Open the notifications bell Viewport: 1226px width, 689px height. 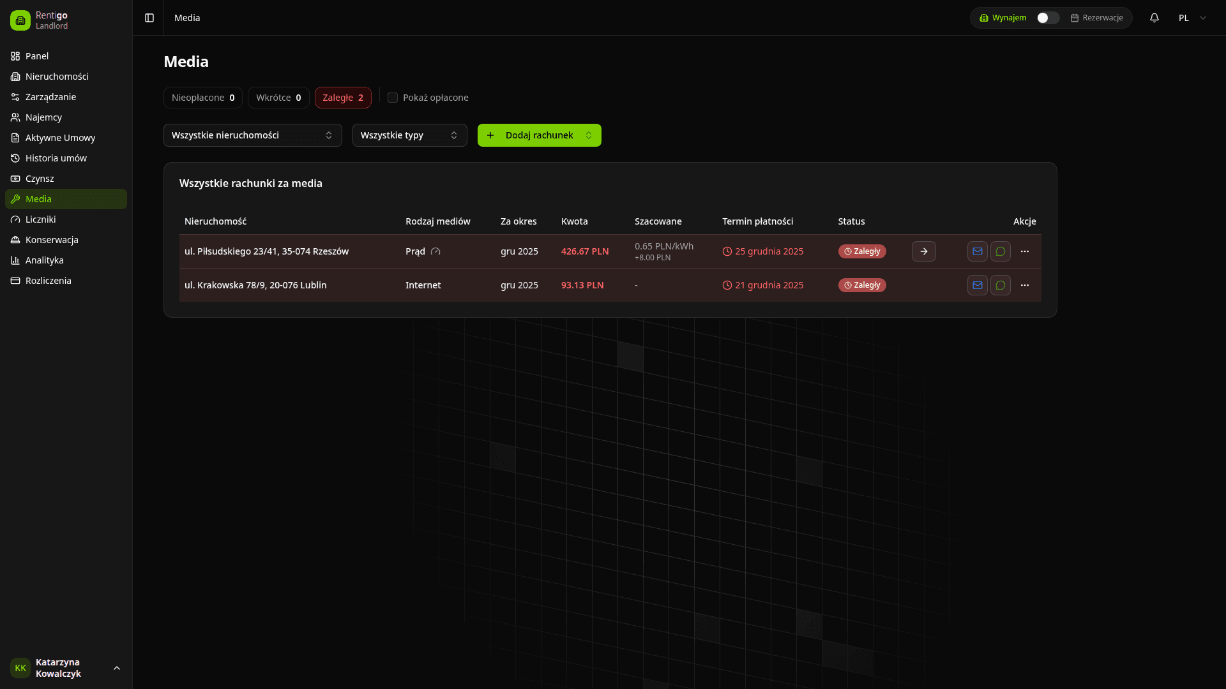tap(1154, 18)
